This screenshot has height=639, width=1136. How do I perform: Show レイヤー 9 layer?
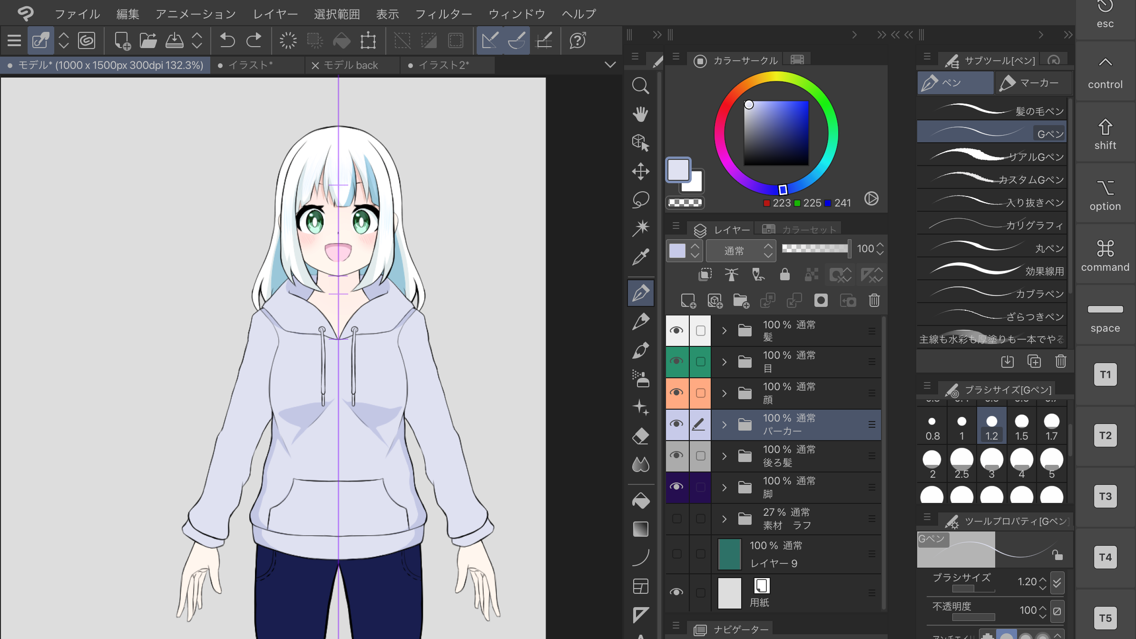click(676, 554)
